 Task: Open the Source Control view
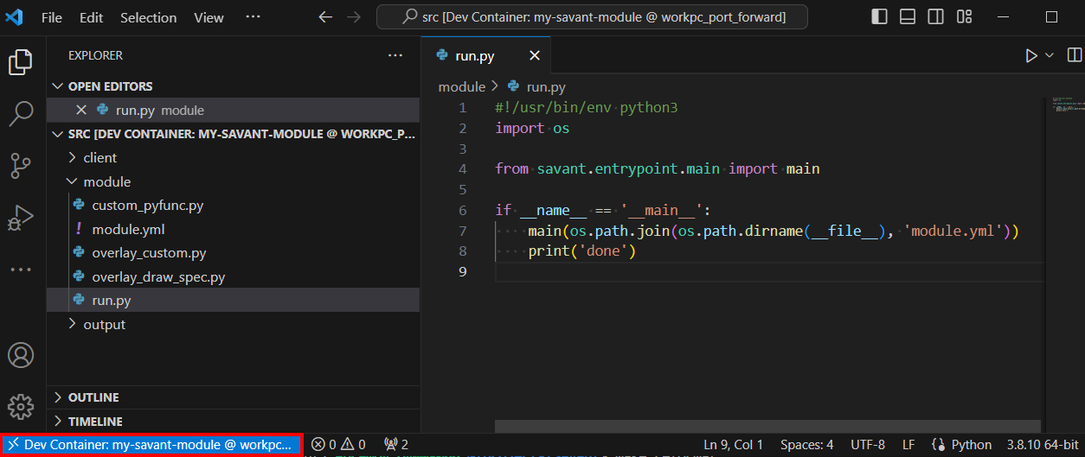tap(21, 165)
